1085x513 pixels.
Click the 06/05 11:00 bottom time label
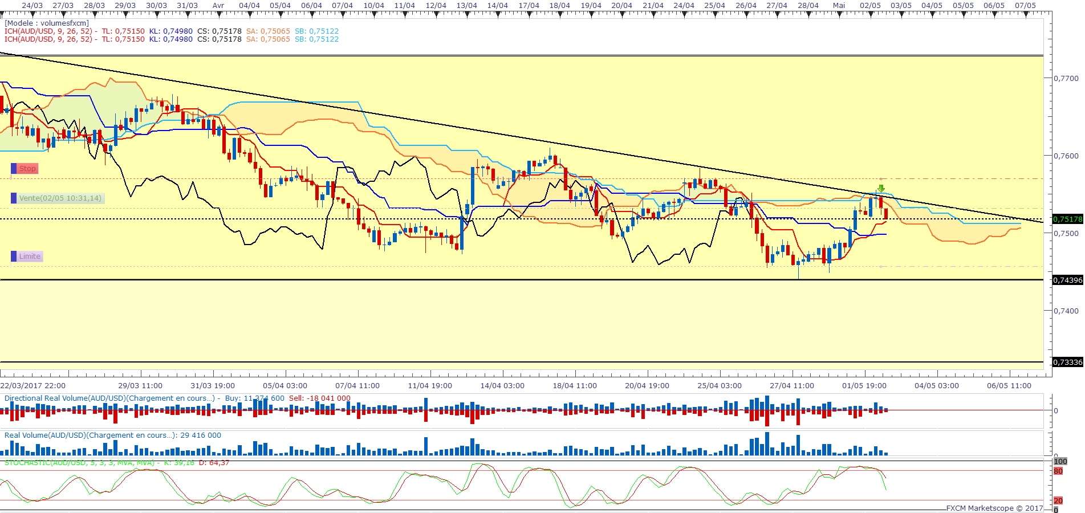(1009, 386)
